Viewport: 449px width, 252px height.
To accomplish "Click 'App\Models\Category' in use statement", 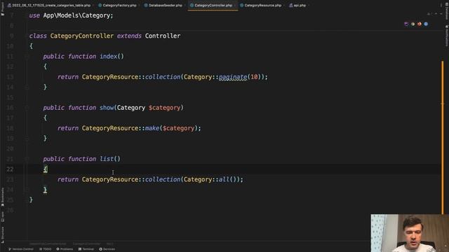I will 76,15.
